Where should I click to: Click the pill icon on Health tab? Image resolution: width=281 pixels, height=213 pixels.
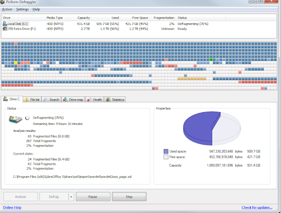coord(89,99)
